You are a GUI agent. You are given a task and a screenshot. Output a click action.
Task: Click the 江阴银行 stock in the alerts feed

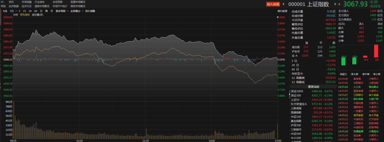358,95
